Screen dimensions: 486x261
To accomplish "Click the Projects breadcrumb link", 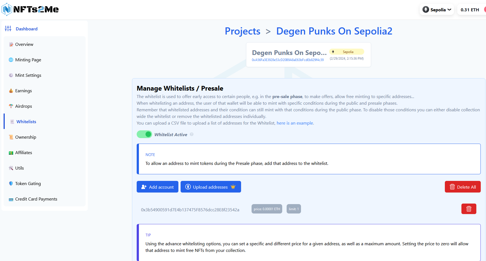I will (x=242, y=31).
